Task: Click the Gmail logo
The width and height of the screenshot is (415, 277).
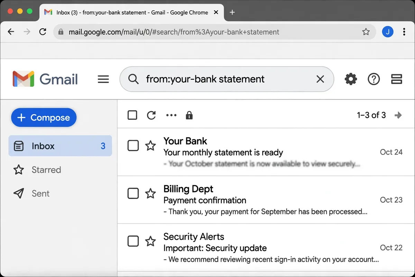Action: click(x=45, y=79)
